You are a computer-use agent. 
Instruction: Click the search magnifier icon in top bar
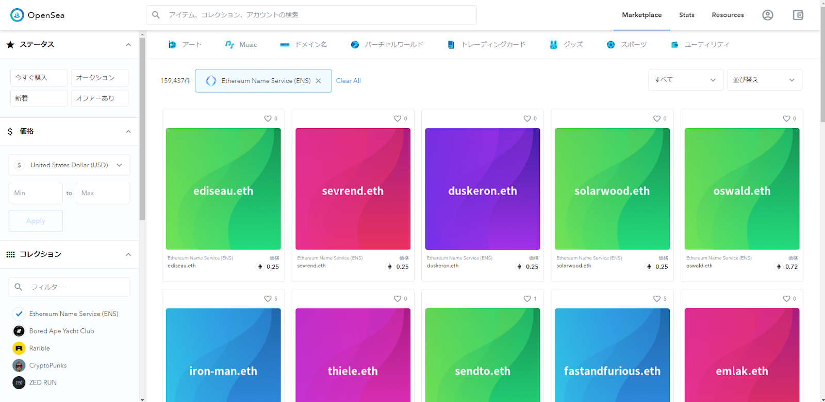pyautogui.click(x=156, y=15)
